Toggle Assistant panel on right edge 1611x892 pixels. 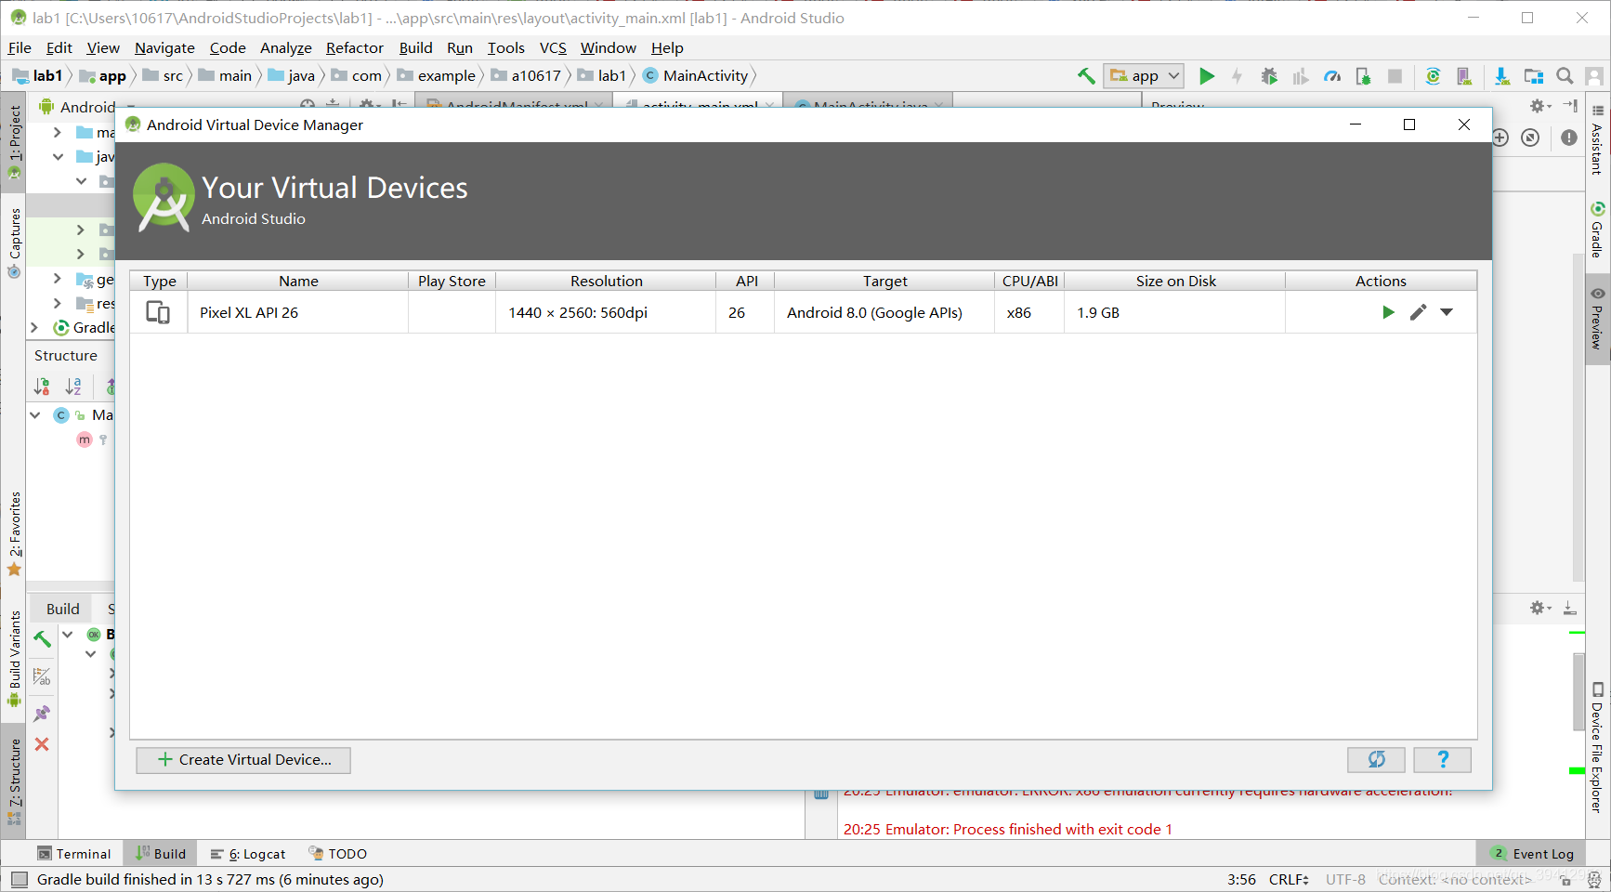coord(1597,138)
